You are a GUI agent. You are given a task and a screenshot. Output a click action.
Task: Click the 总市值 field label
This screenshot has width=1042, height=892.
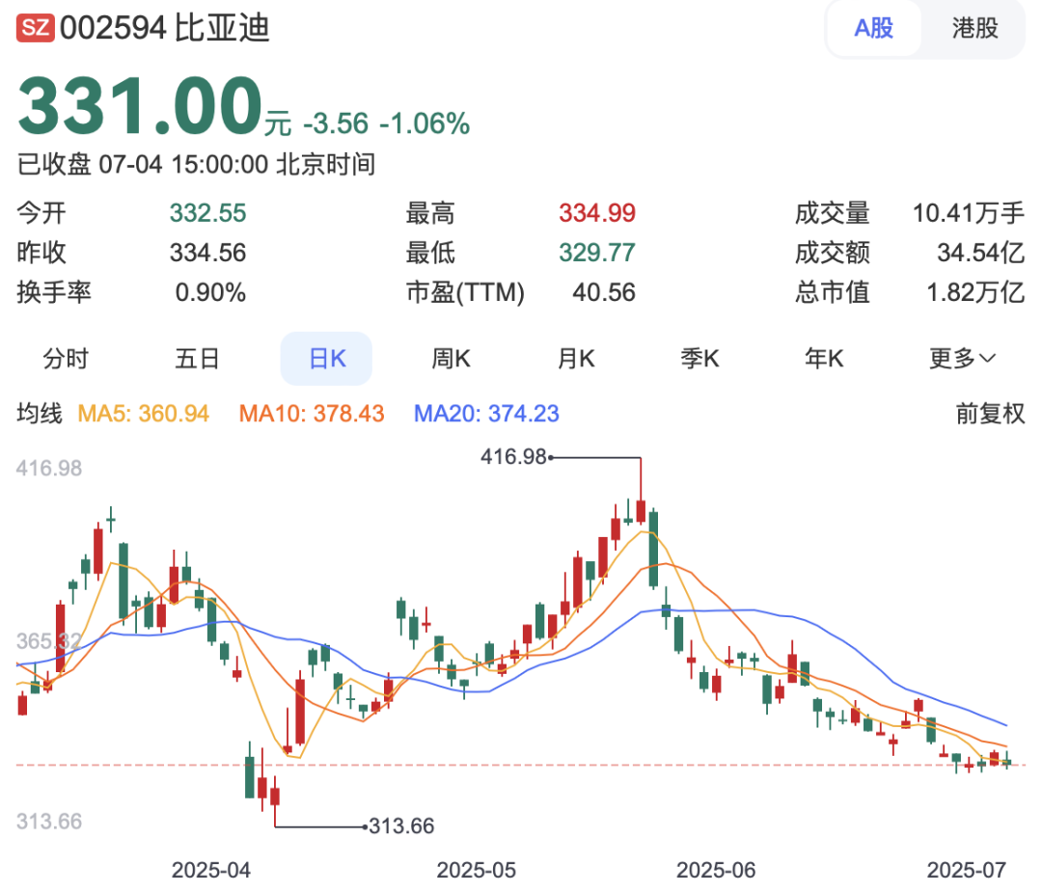(833, 293)
